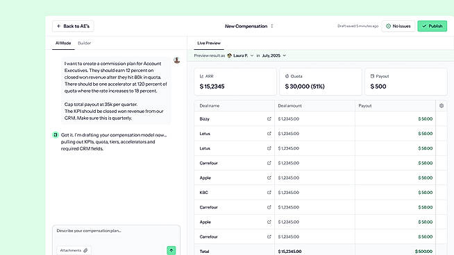Image resolution: width=454 pixels, height=255 pixels.
Task: Click the No issues status button
Action: click(x=398, y=26)
